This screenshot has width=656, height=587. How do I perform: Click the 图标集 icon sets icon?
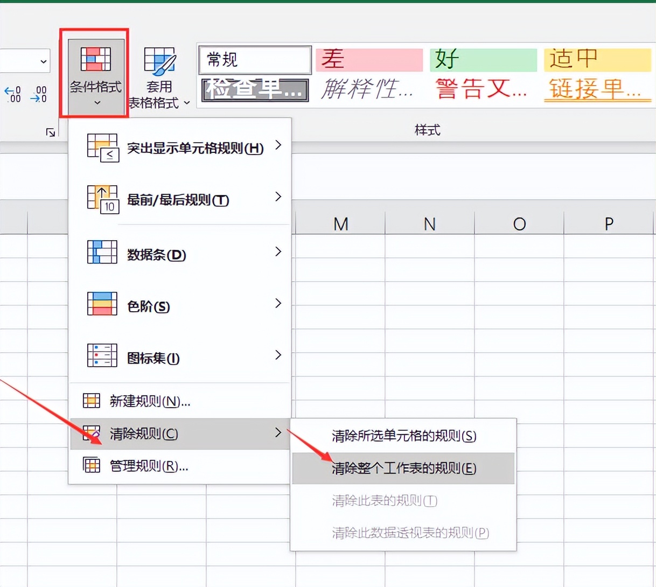102,355
